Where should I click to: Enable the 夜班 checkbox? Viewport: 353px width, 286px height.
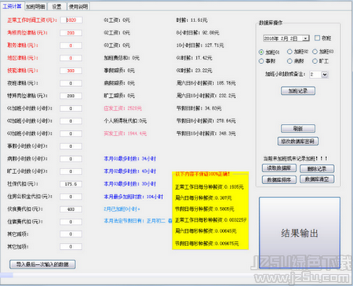click(x=317, y=38)
